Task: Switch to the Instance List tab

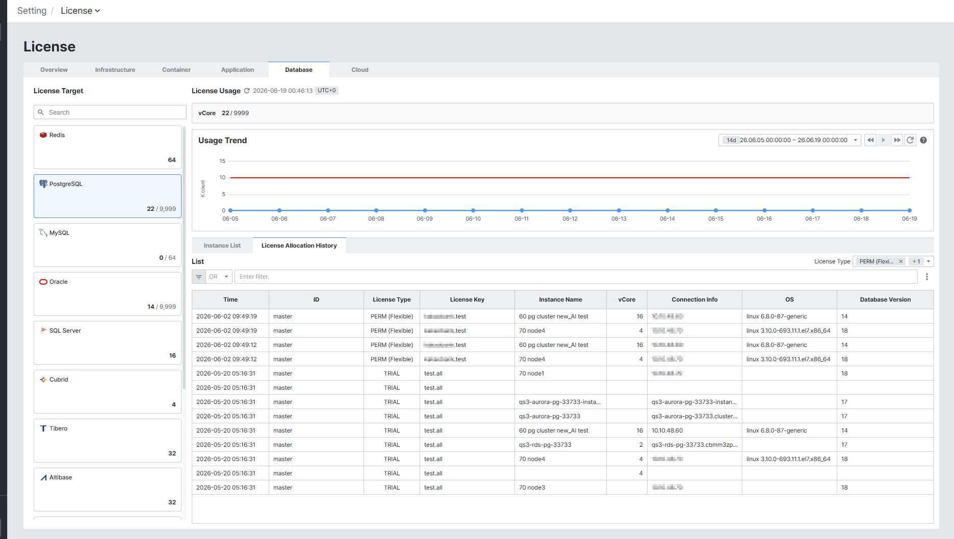Action: tap(222, 246)
